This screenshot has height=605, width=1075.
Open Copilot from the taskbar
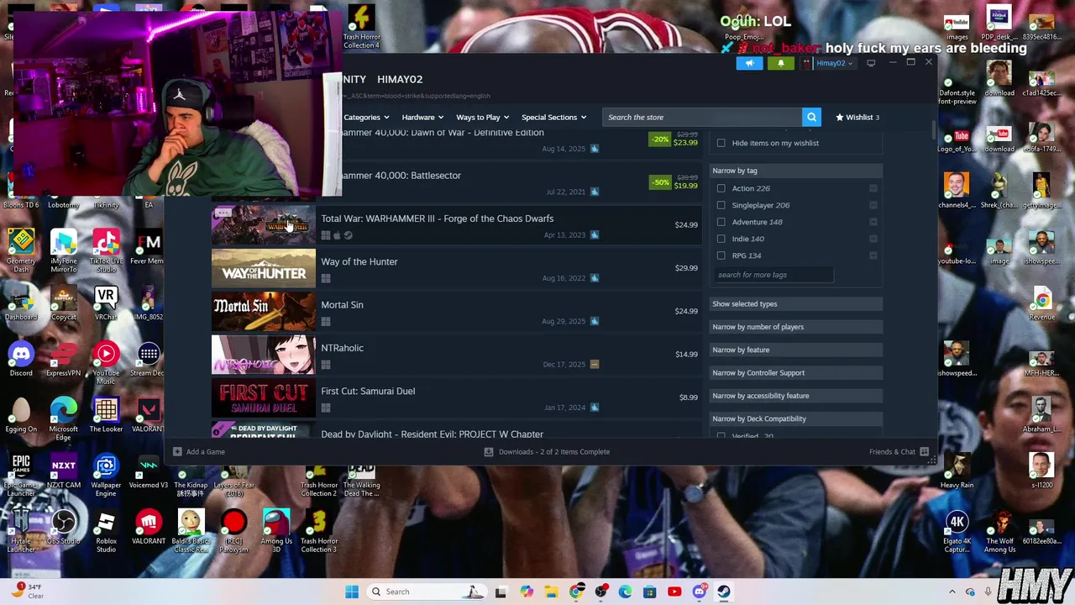coord(527,592)
